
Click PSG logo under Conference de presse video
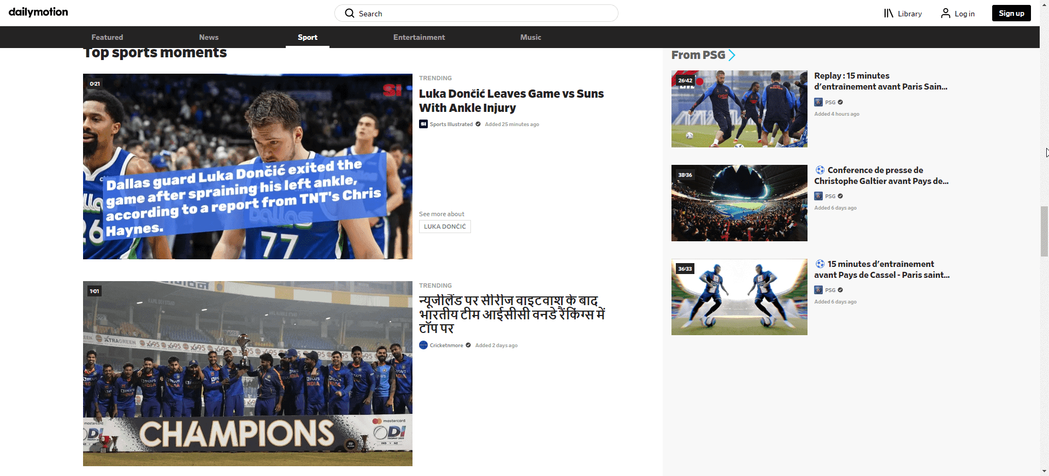pos(818,196)
